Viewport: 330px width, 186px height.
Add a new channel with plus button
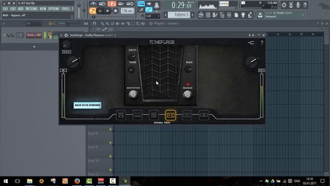[x=34, y=47]
